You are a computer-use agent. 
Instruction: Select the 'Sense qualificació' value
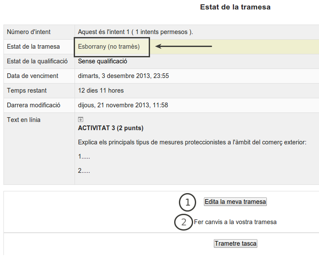point(103,61)
